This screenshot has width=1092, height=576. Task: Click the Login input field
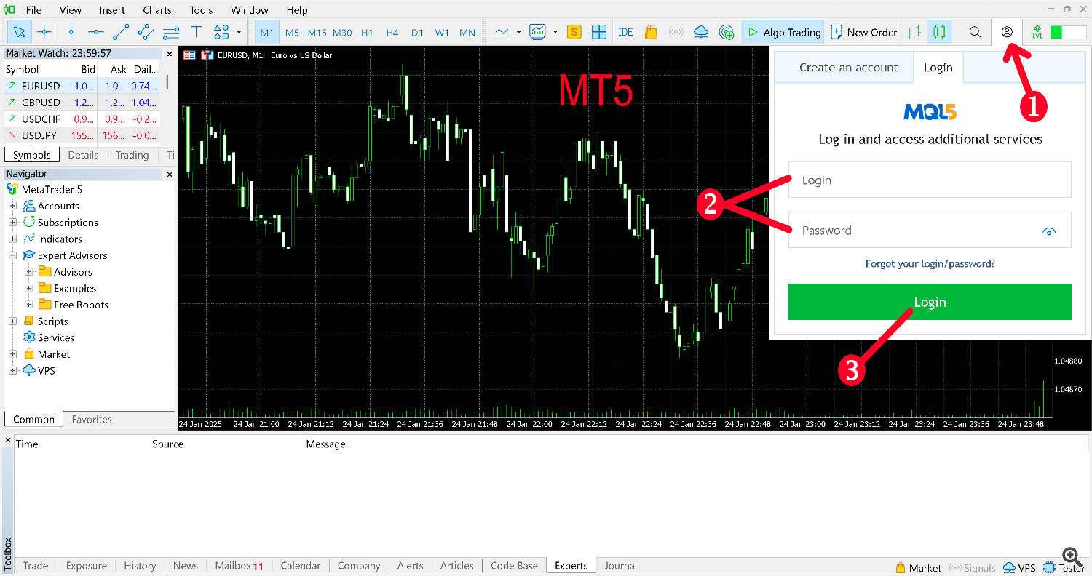coord(930,180)
